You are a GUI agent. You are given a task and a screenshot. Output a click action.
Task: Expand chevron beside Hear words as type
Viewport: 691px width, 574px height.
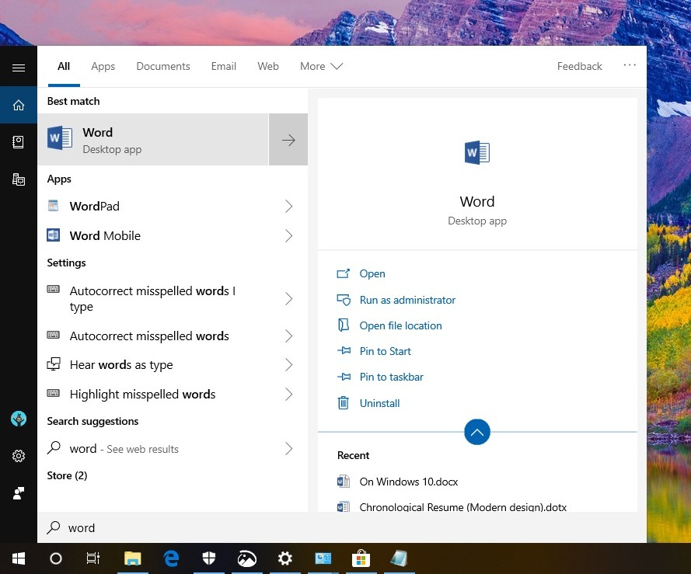(x=288, y=364)
